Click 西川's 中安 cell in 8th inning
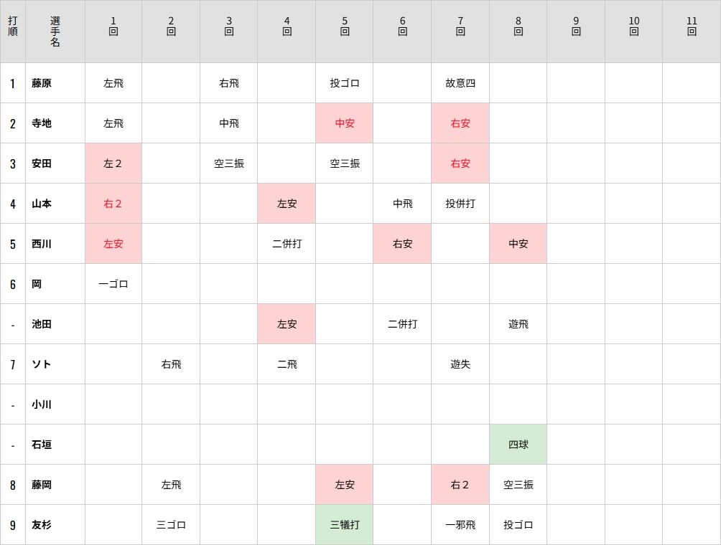721x545 pixels. pos(518,244)
